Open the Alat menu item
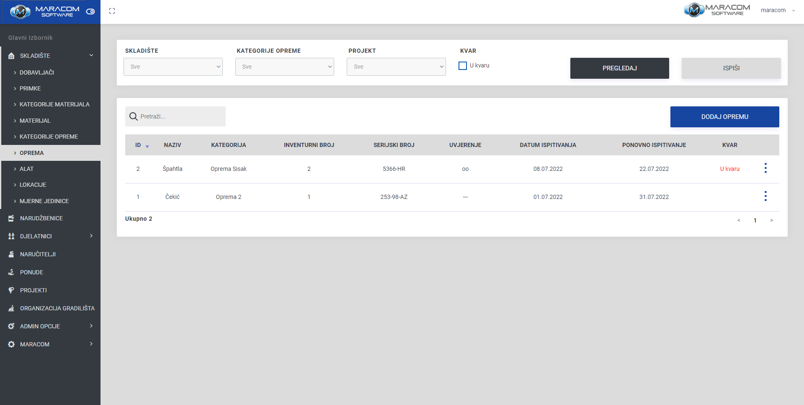Image resolution: width=804 pixels, height=405 pixels. pos(26,169)
